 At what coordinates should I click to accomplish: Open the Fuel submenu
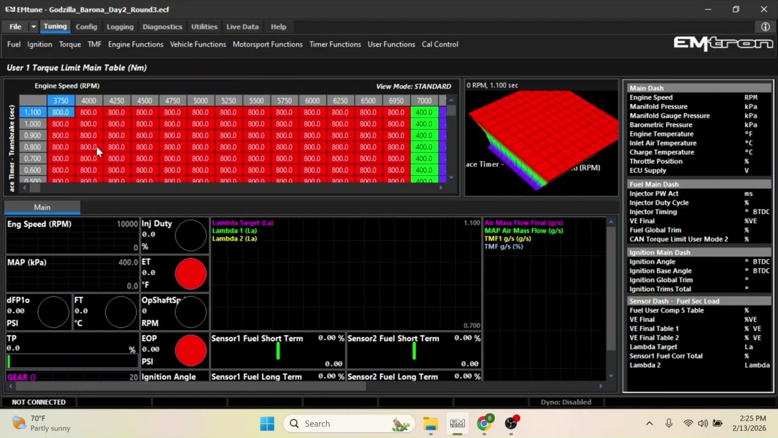pos(14,44)
